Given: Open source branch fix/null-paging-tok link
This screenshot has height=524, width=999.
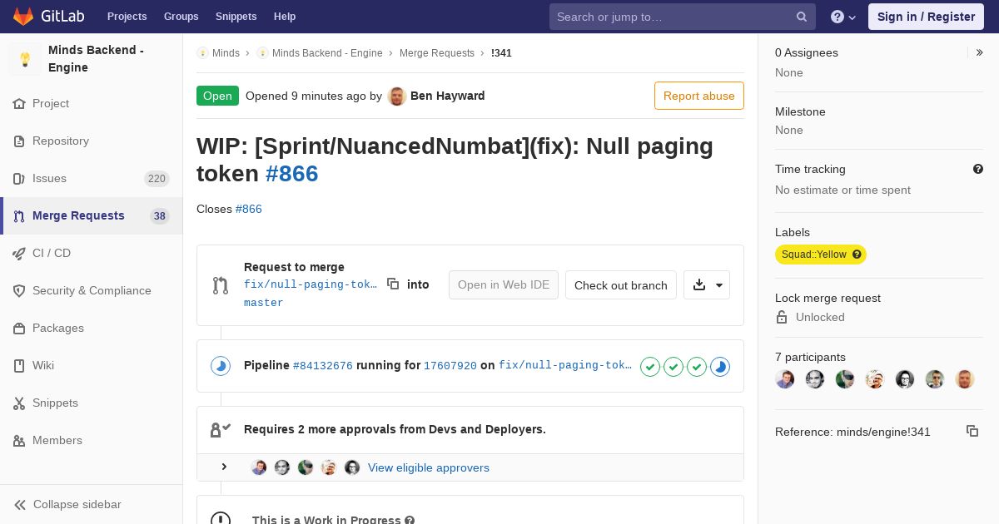Looking at the screenshot, I should click(311, 284).
